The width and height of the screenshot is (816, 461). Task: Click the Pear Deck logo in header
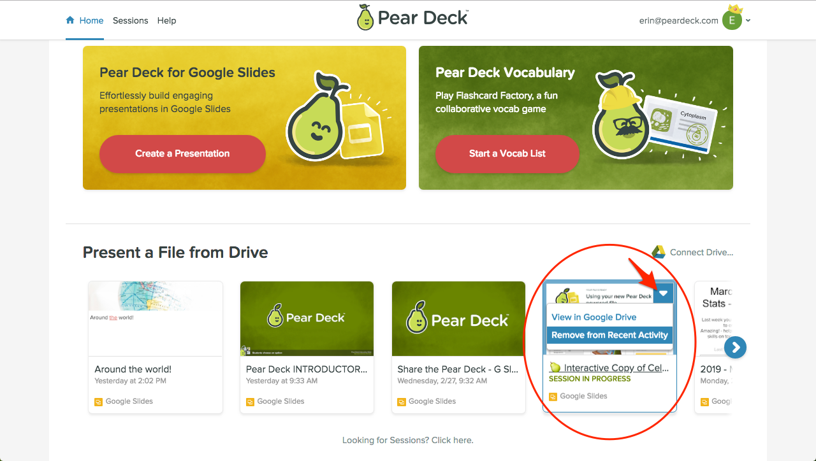click(412, 17)
